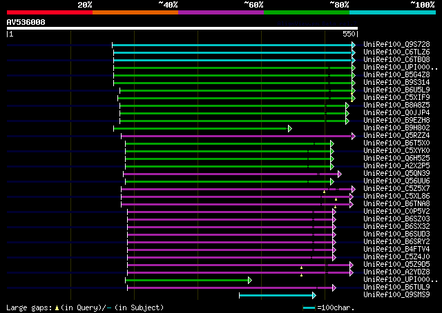The image size is (442, 313).
Task: Click the purple ~60% legend segment
Action: coord(221,12)
